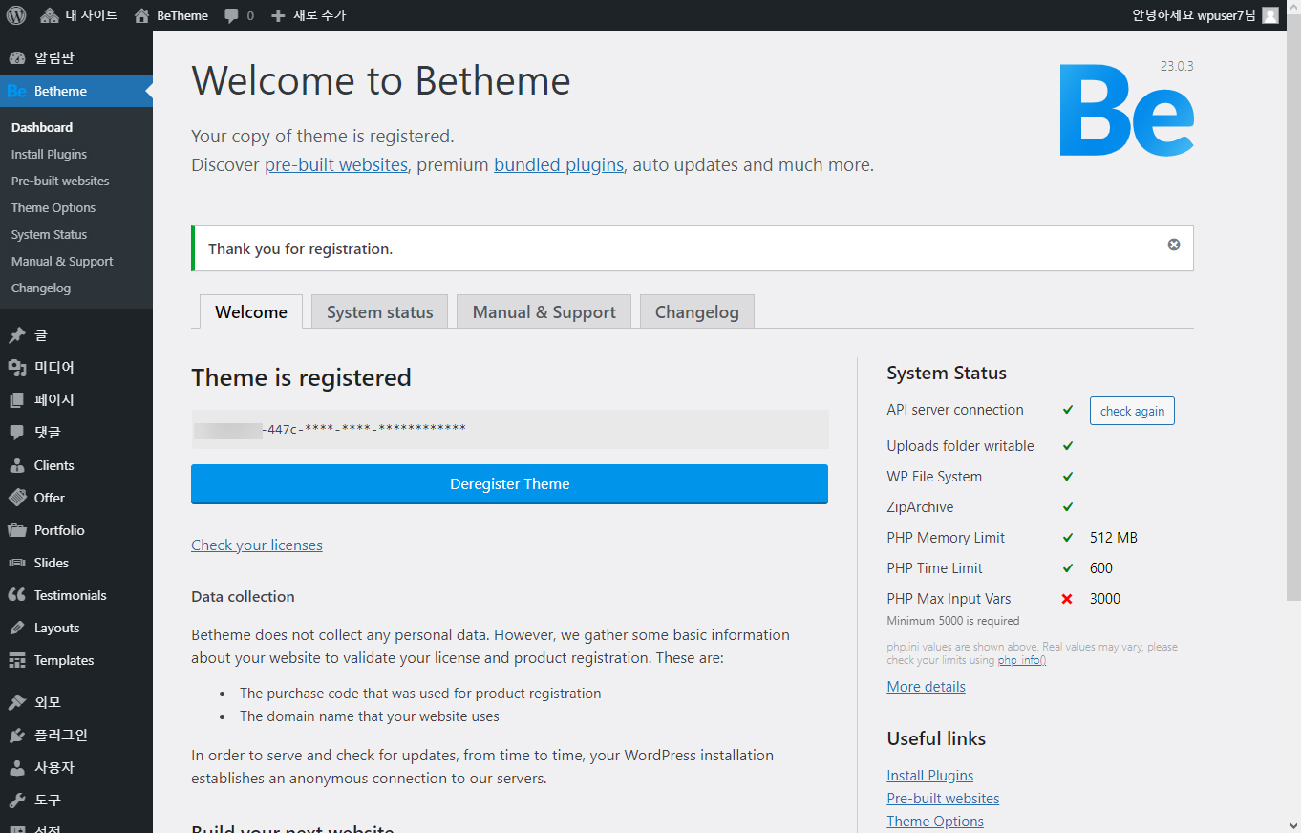Image resolution: width=1301 pixels, height=833 pixels.
Task: Click the masked purchase code field
Action: pos(510,429)
